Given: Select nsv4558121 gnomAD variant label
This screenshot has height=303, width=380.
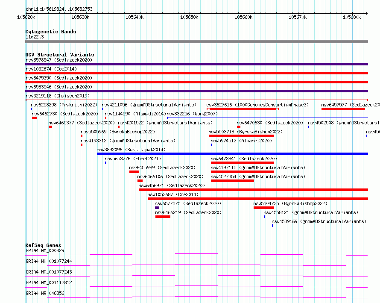Looking at the screenshot, I should click(x=311, y=212).
